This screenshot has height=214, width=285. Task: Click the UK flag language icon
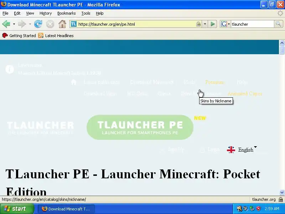231,150
